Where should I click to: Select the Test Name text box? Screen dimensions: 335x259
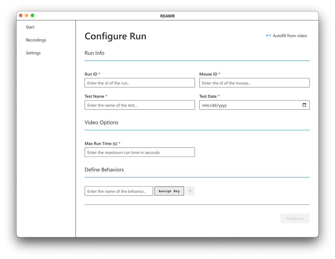pyautogui.click(x=140, y=105)
